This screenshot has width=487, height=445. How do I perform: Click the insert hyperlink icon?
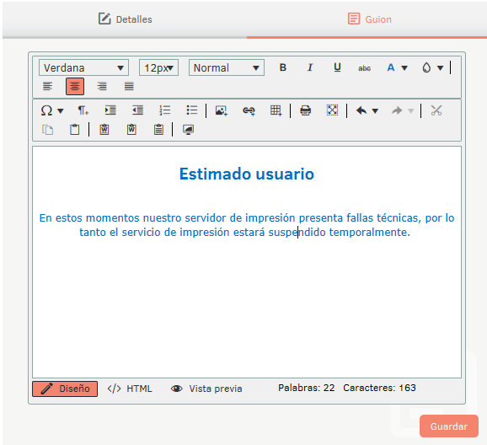249,110
